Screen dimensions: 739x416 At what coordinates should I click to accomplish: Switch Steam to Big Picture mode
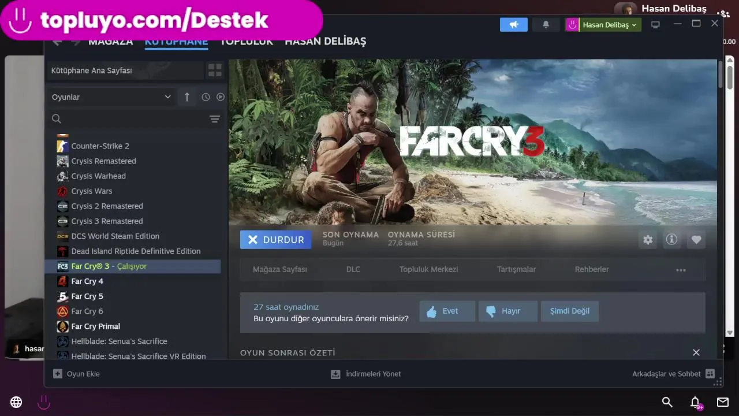coord(655,24)
